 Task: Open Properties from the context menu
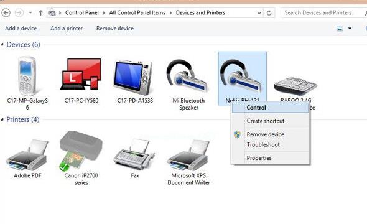pos(270,158)
